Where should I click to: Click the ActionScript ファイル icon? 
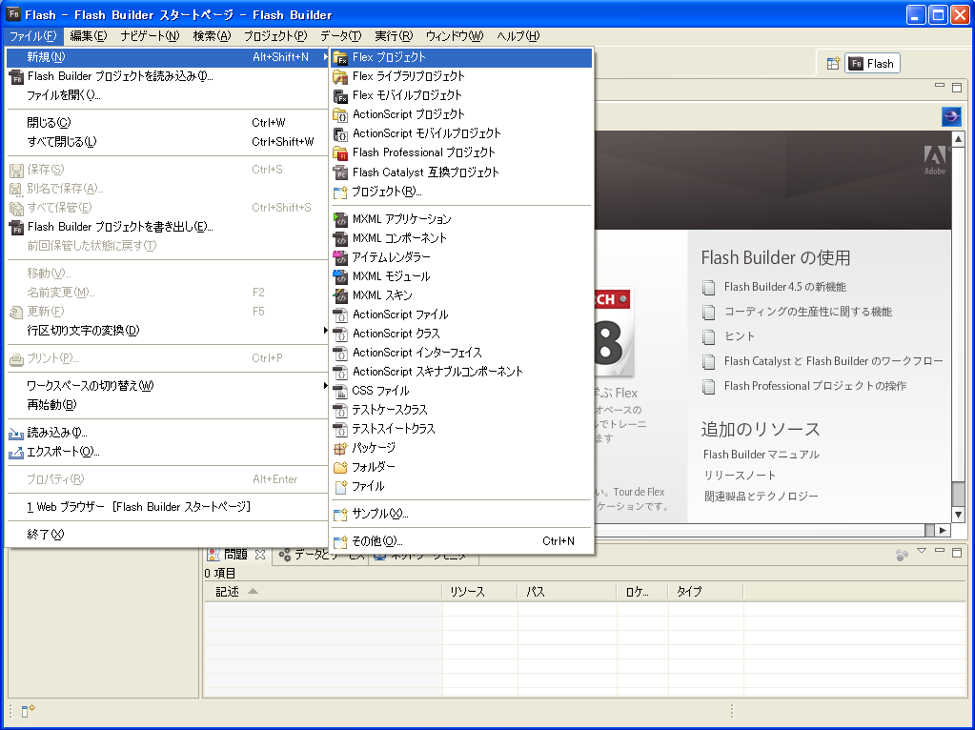(x=340, y=315)
